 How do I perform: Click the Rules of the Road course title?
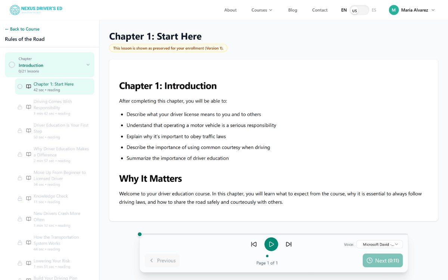(x=25, y=39)
